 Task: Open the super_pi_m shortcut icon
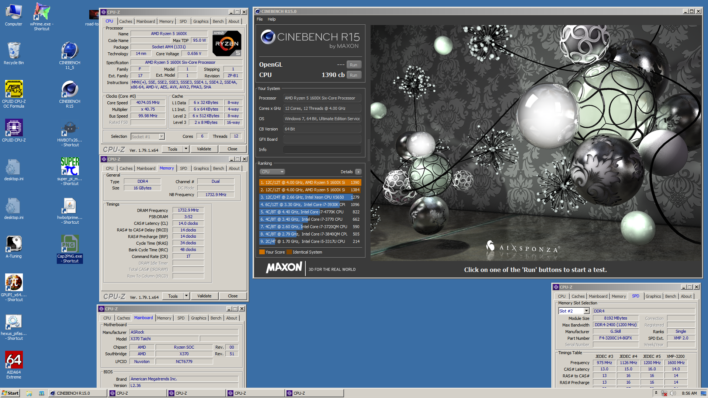(70, 171)
